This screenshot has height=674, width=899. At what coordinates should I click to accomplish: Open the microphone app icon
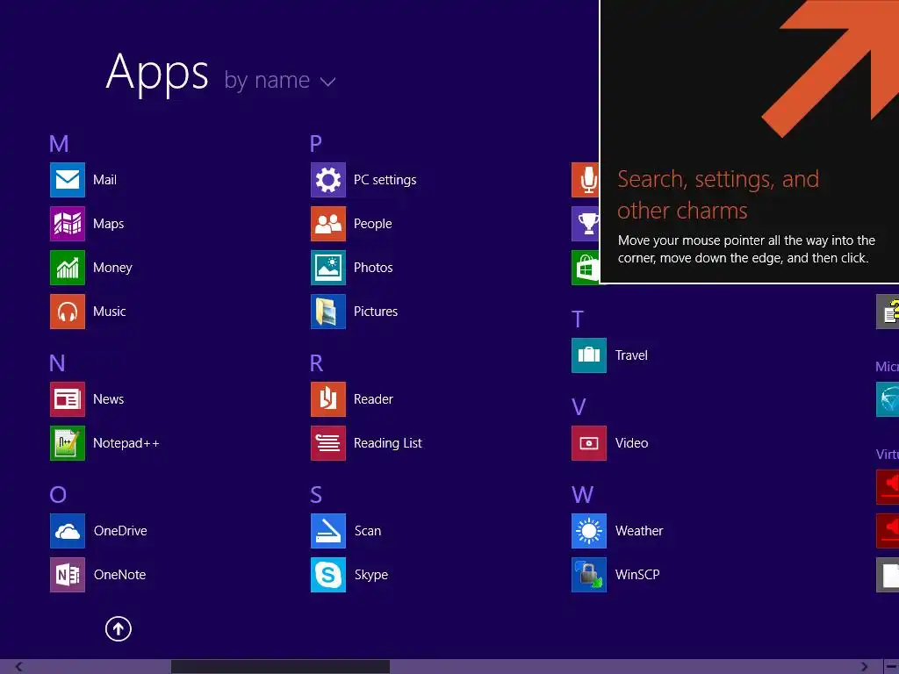pyautogui.click(x=586, y=179)
